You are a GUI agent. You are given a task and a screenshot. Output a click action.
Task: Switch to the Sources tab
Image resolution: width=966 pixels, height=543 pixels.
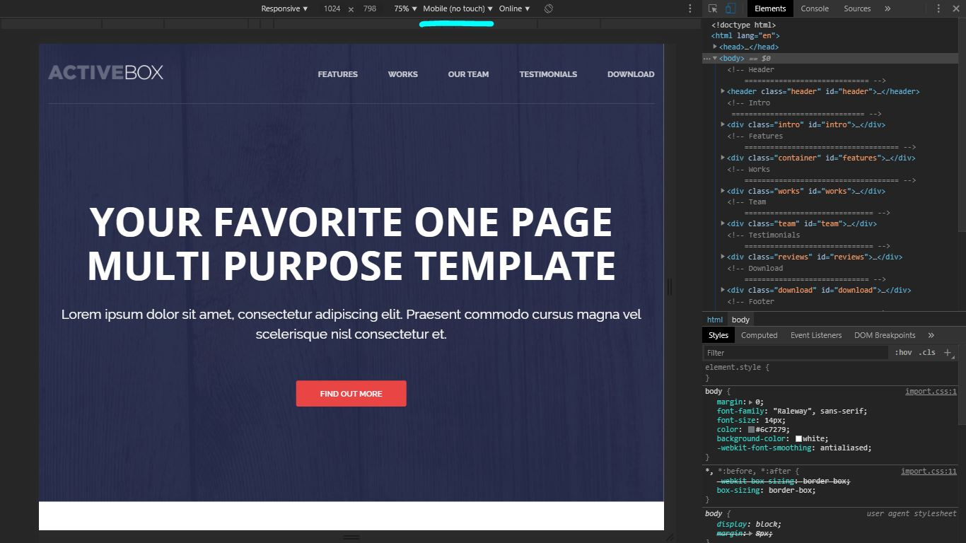pos(857,8)
